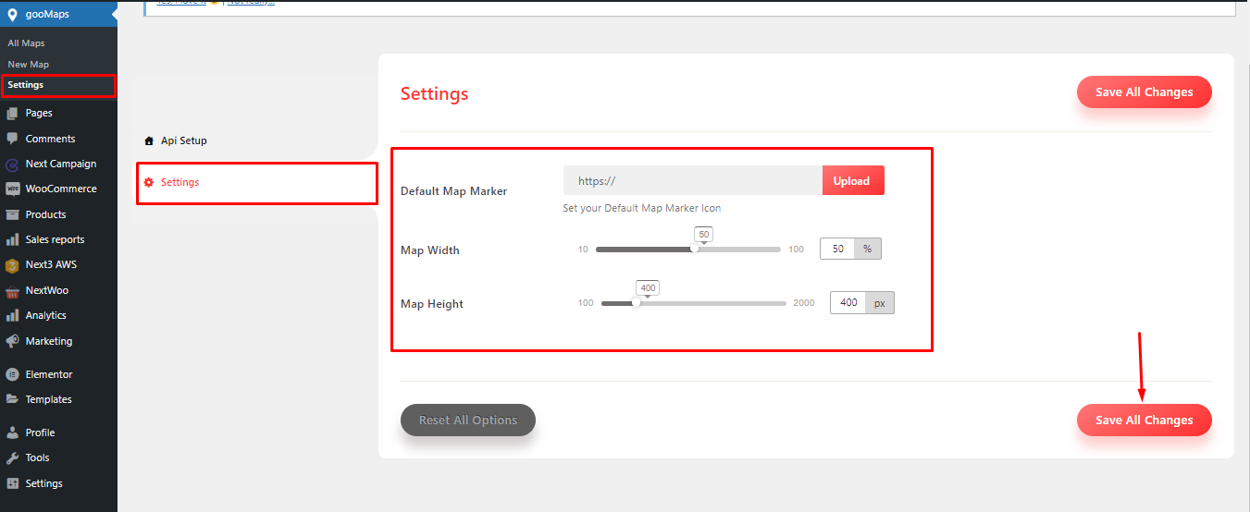The width and height of the screenshot is (1250, 512).
Task: Click the Map Width label
Action: point(429,250)
